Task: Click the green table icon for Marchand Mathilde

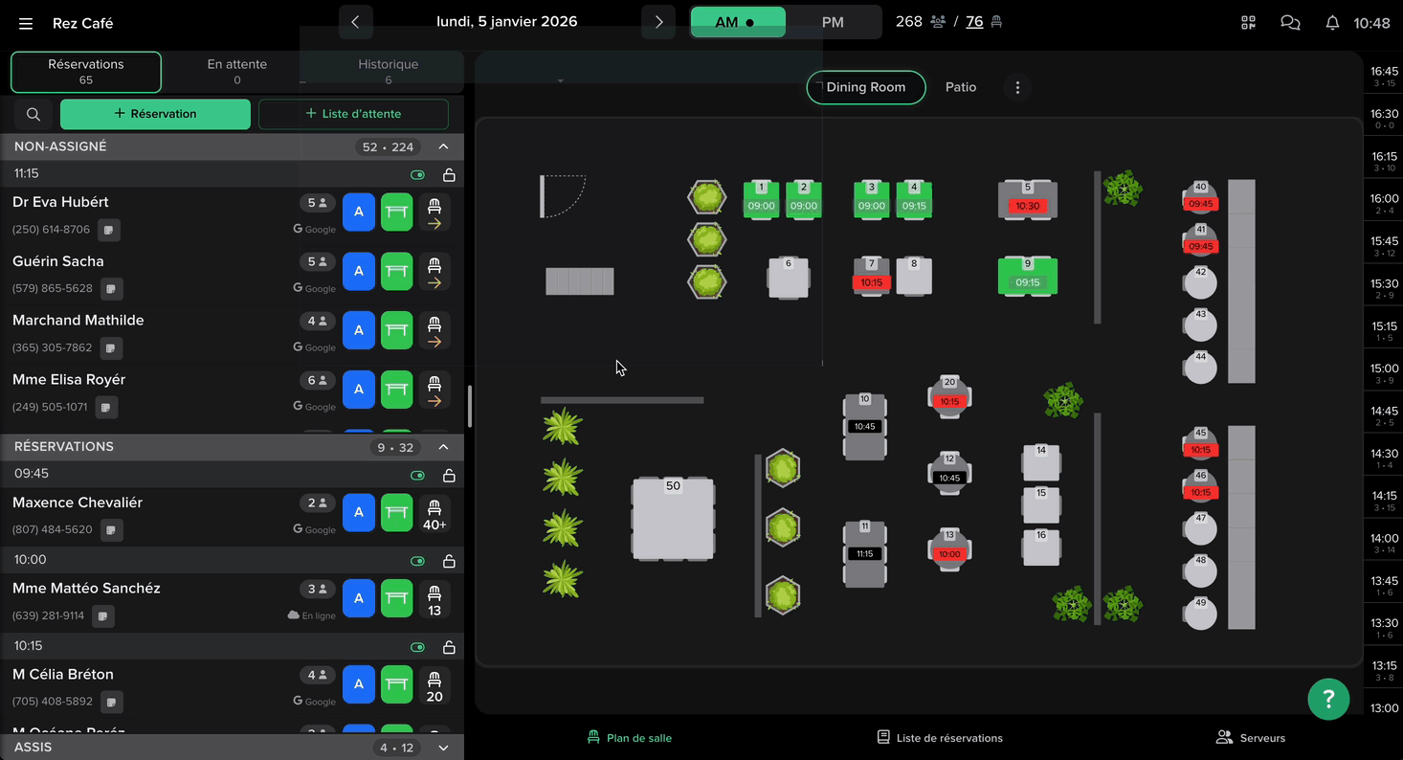Action: tap(396, 331)
